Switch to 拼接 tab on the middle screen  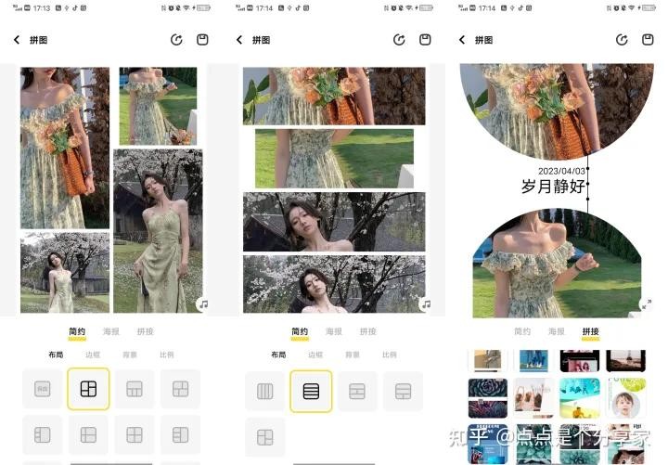click(x=367, y=331)
